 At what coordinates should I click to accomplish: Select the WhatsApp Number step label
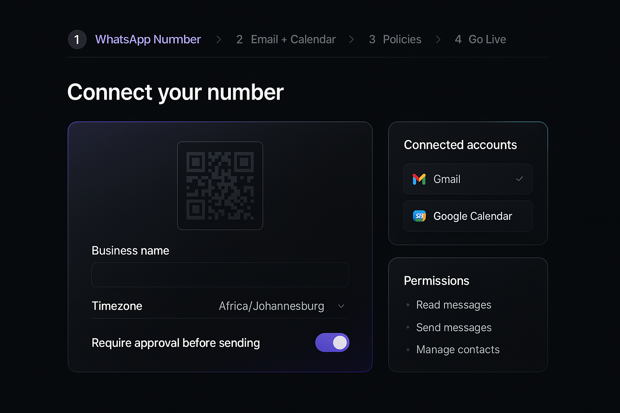148,40
